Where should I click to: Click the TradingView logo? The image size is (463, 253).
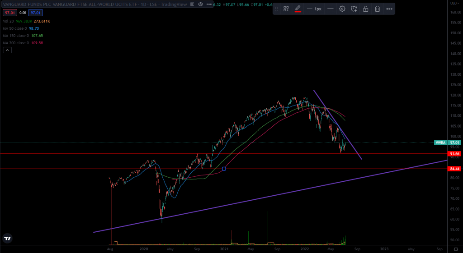(x=7, y=238)
